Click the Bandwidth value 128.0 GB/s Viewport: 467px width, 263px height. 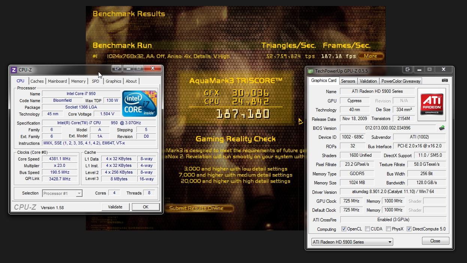[x=427, y=183]
